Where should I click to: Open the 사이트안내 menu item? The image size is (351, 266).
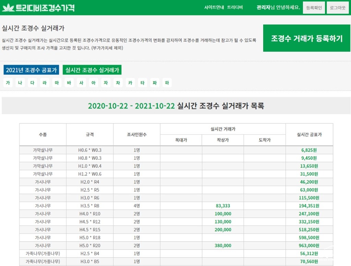click(214, 8)
